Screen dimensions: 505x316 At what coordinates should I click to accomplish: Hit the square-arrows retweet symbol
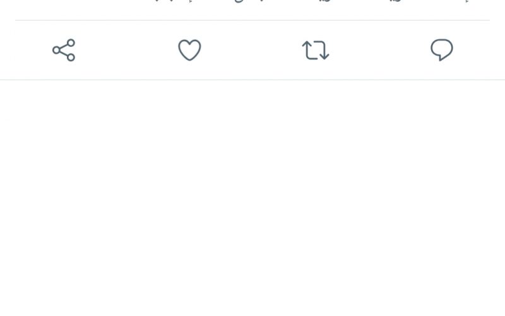[316, 50]
